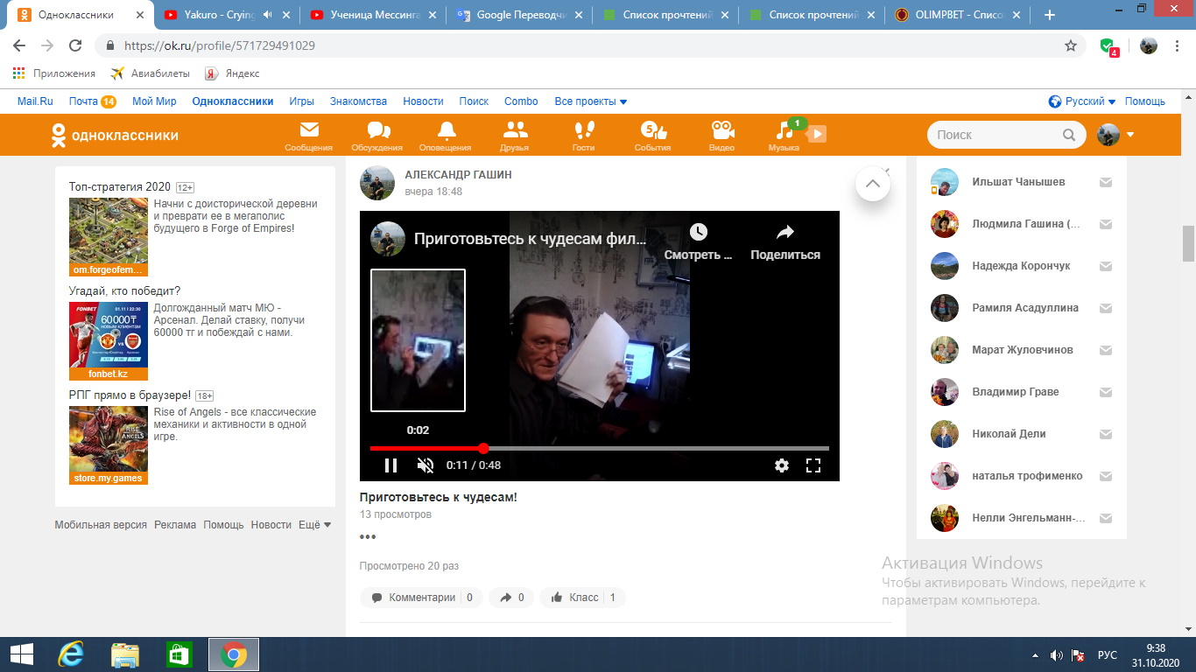Screen dimensions: 1196x672
Task: Open Сообщения in the orange bar
Action: [x=309, y=136]
